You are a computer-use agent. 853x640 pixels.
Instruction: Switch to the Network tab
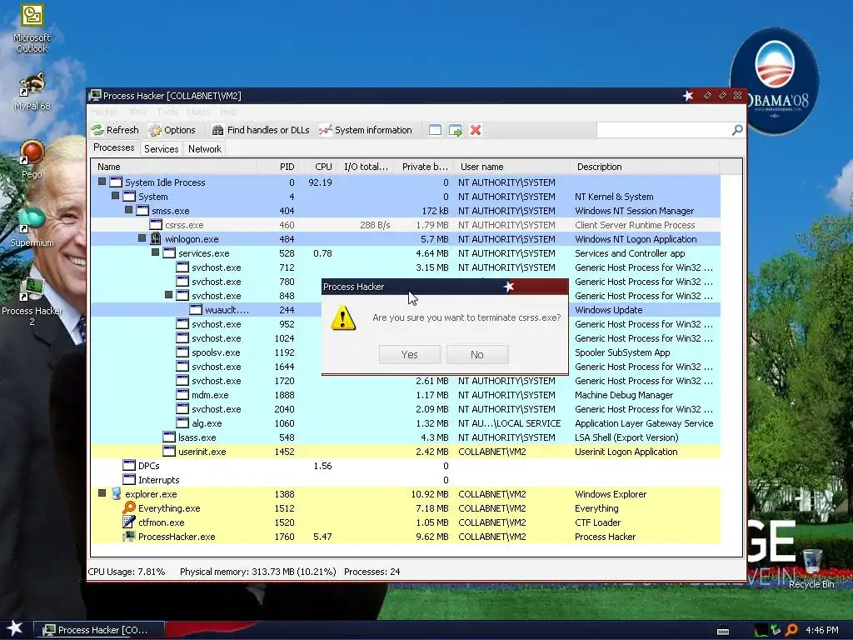(x=205, y=149)
